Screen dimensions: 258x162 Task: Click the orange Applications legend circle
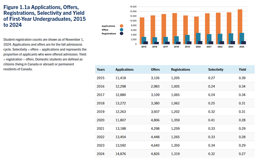(121, 26)
